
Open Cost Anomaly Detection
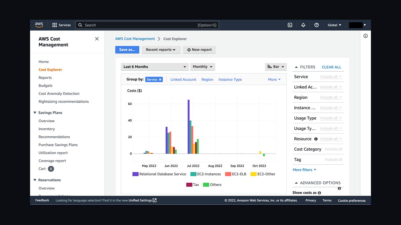(x=59, y=94)
